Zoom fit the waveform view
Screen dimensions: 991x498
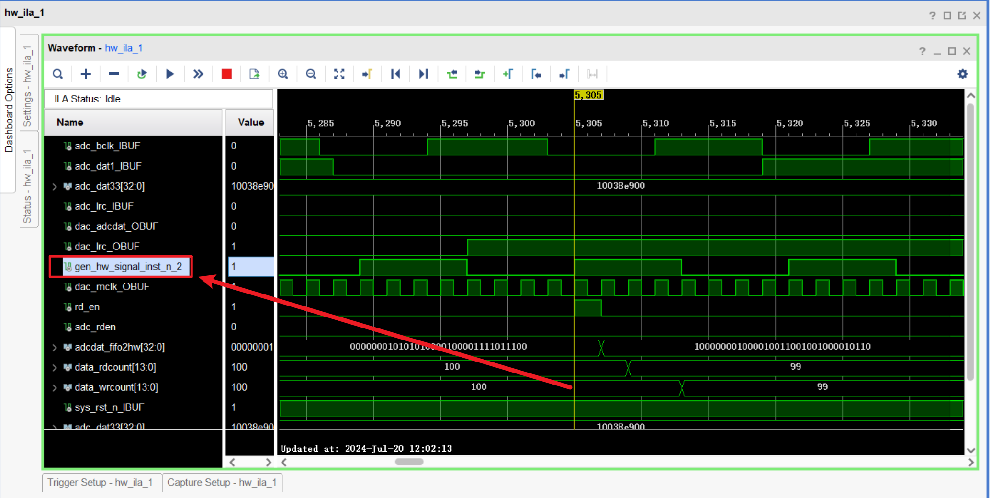[x=339, y=74]
